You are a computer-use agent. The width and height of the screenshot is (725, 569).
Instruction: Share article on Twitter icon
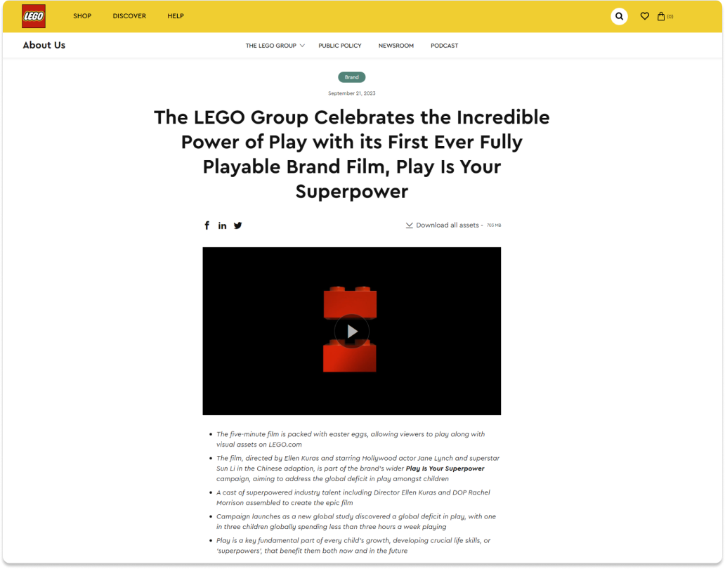[x=237, y=225]
